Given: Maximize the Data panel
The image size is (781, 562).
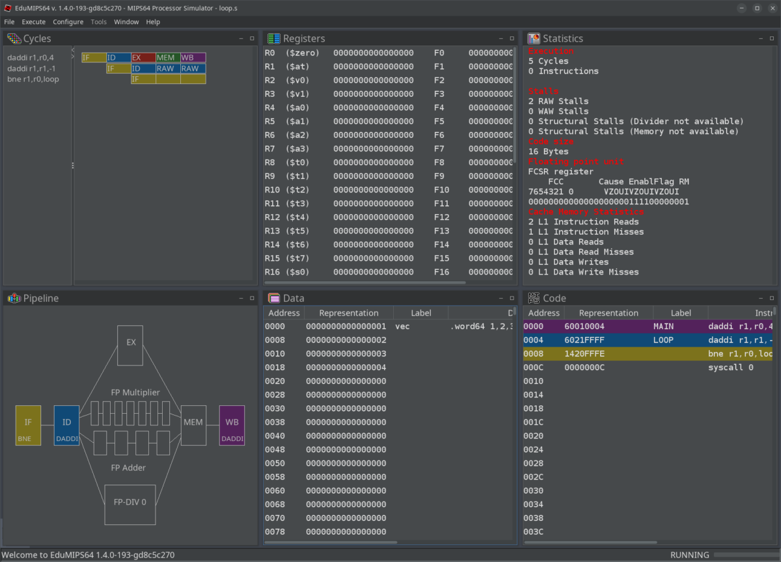Looking at the screenshot, I should click(512, 298).
